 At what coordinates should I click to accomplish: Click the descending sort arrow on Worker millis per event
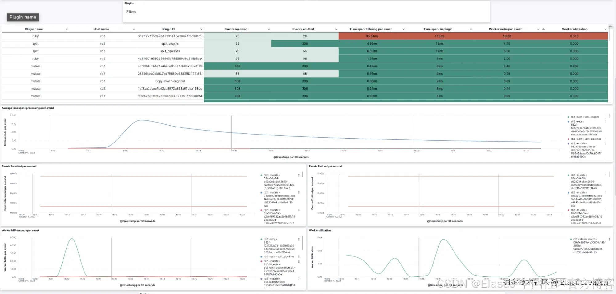[x=543, y=29]
